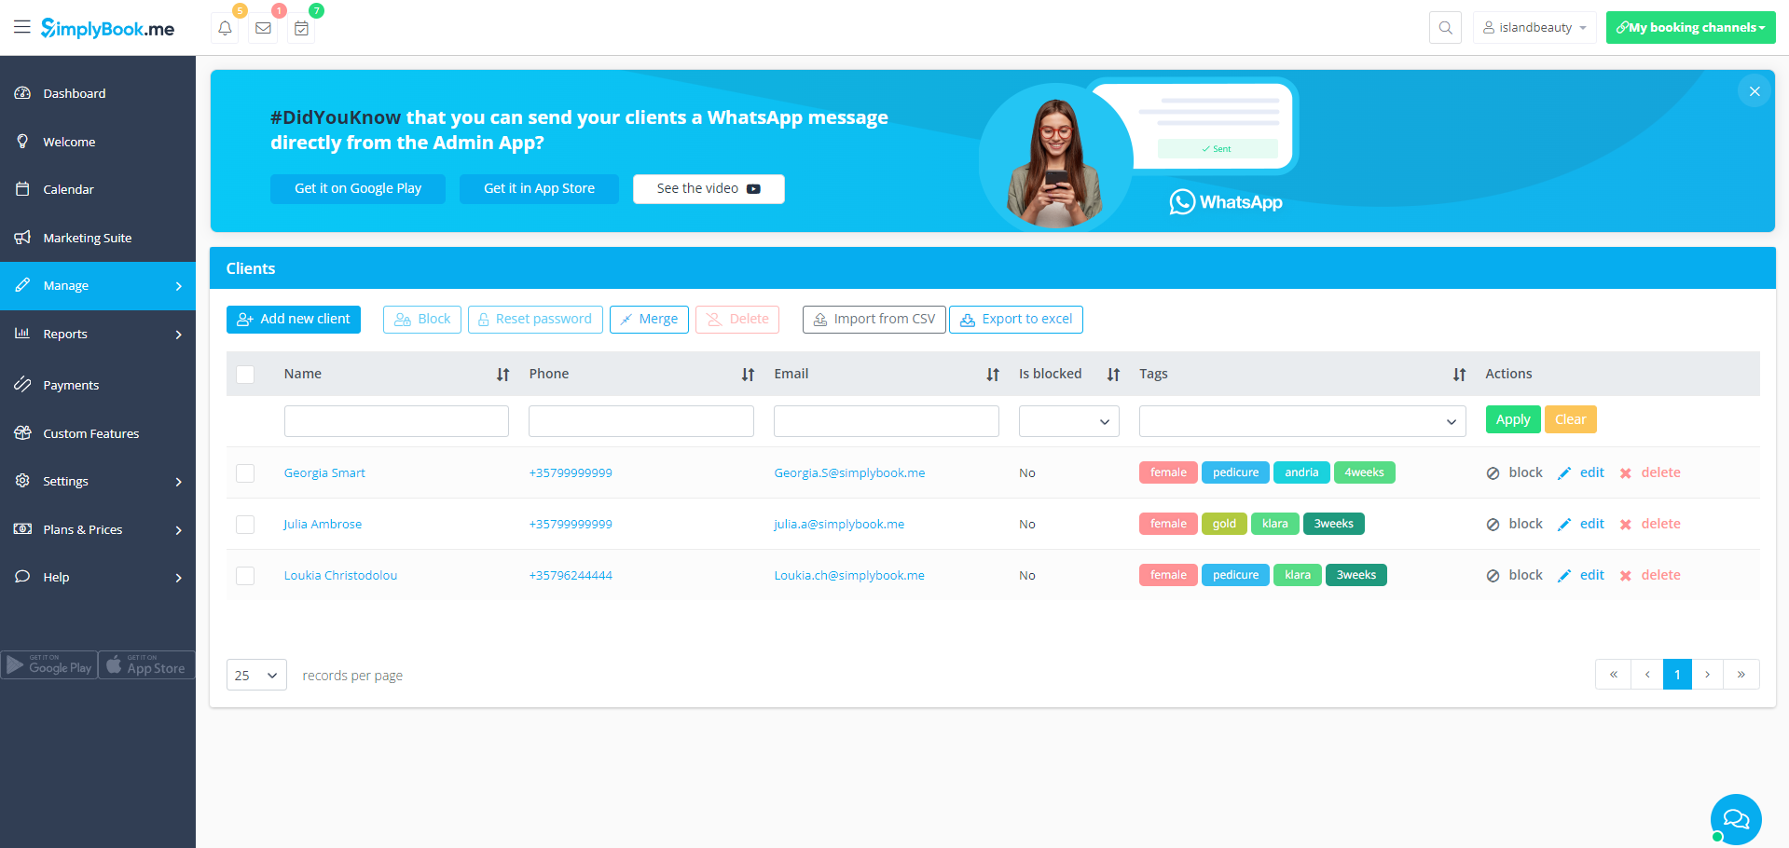Click the App Store badge in sidebar

(146, 664)
